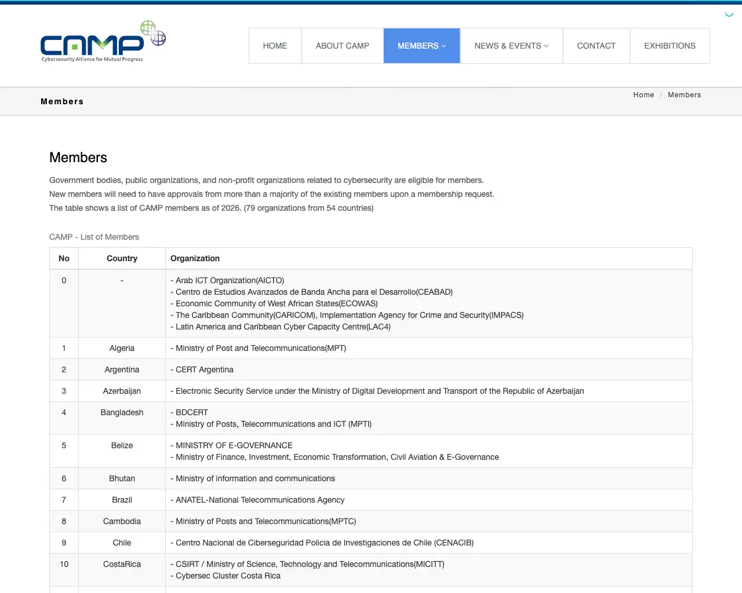The height and width of the screenshot is (593, 742).
Task: Open the CONTACT page
Action: coord(596,46)
